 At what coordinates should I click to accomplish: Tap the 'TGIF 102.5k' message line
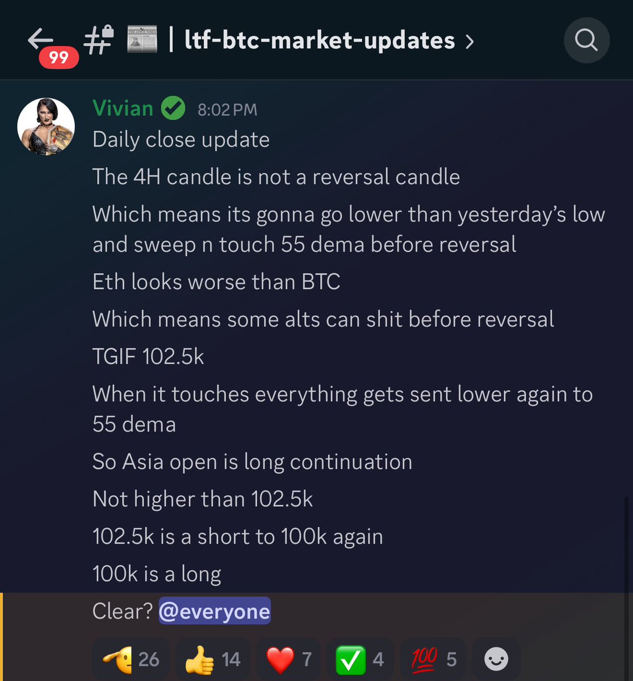coord(148,357)
